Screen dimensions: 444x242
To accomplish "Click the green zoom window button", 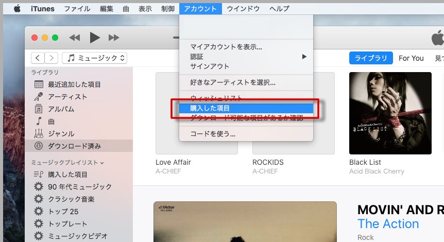I will pos(55,38).
